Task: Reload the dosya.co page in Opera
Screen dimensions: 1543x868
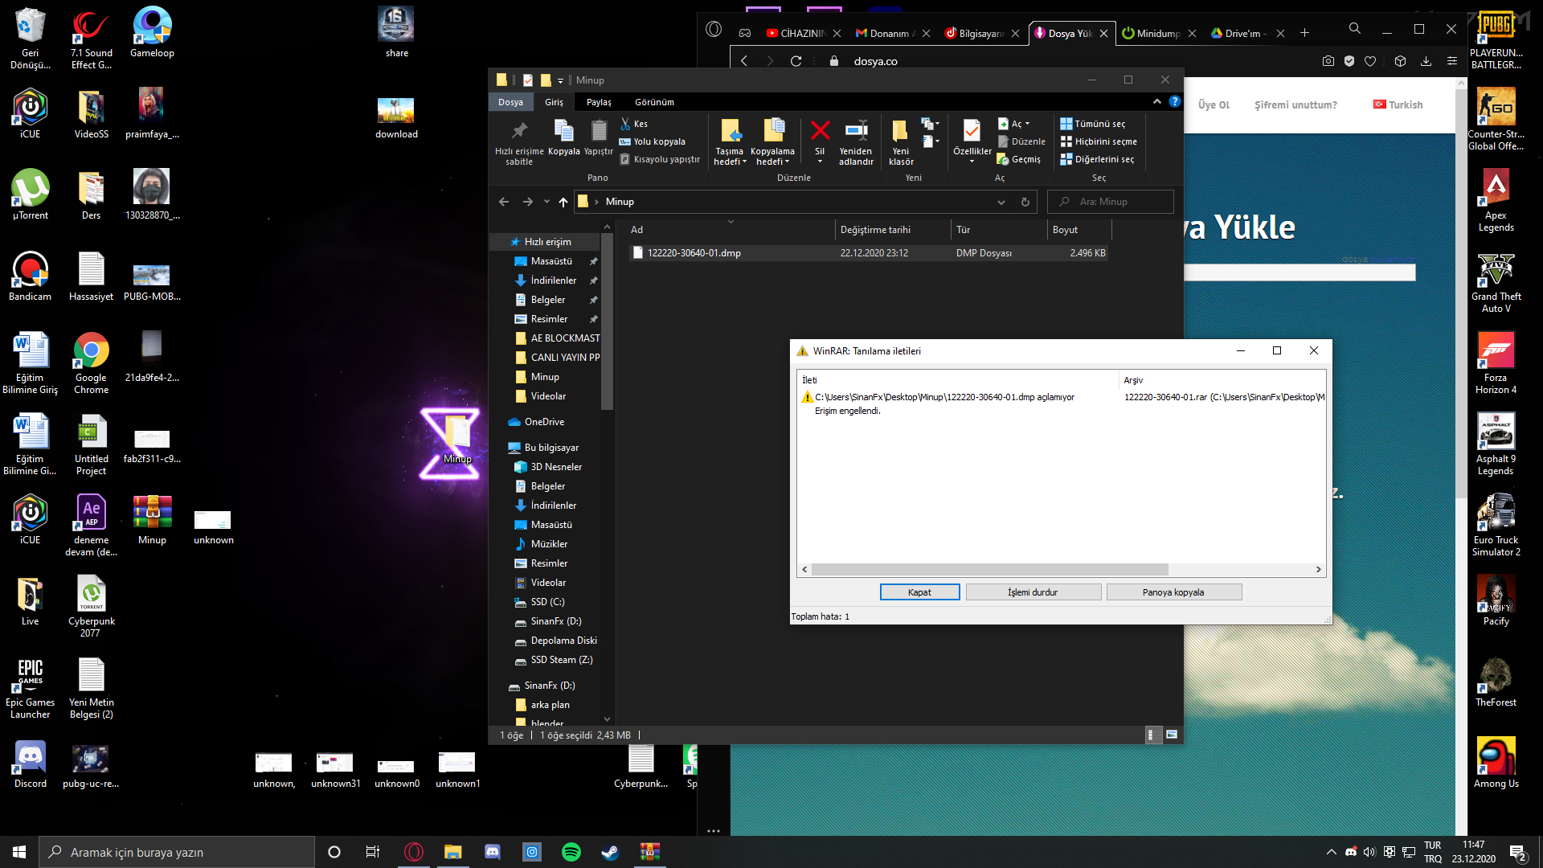Action: [796, 61]
